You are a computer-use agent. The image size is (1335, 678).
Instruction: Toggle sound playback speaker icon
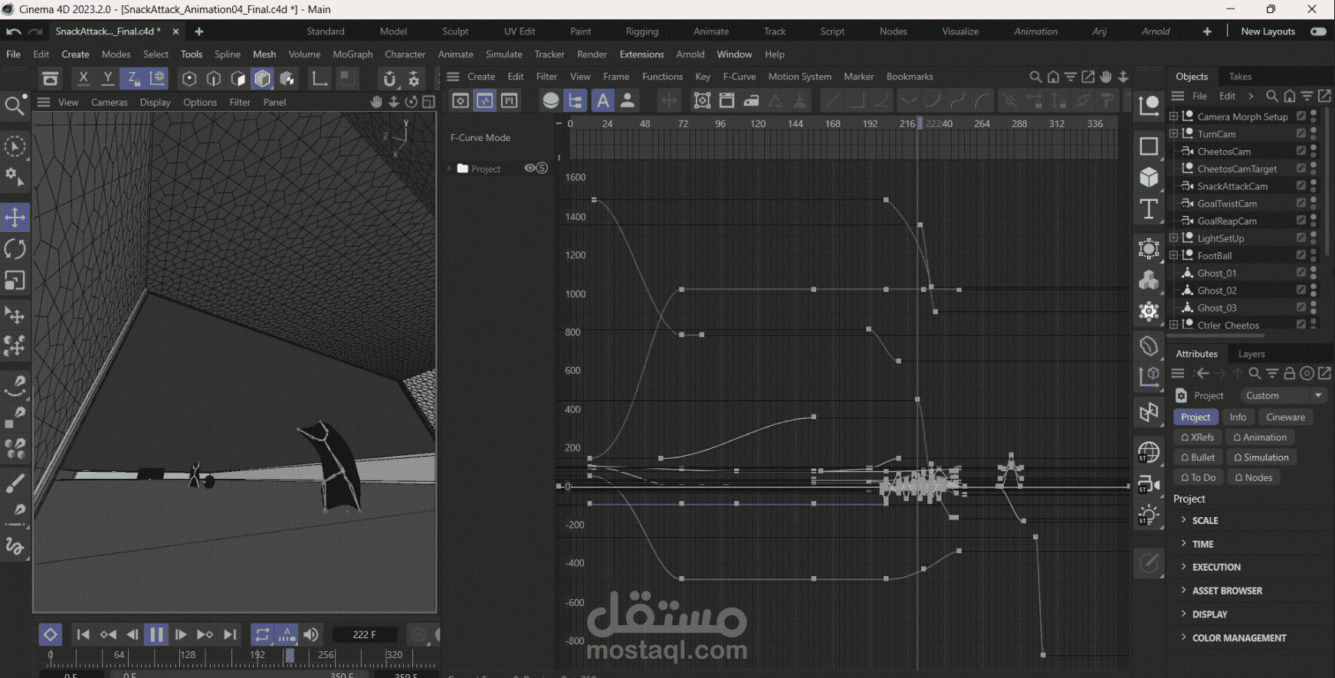pyautogui.click(x=311, y=634)
